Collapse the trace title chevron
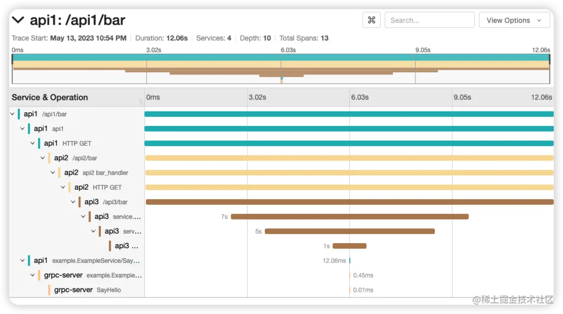Screen dimensions: 563x314 tap(18, 20)
